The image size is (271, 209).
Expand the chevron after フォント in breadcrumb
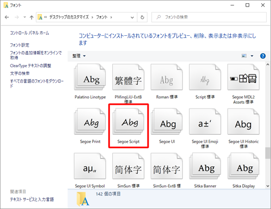click(x=111, y=17)
